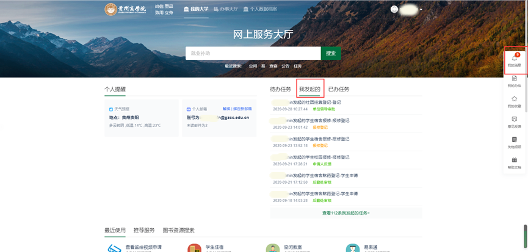Open 易表通 service icon
Screen dimensions: 528x252
coord(353,248)
